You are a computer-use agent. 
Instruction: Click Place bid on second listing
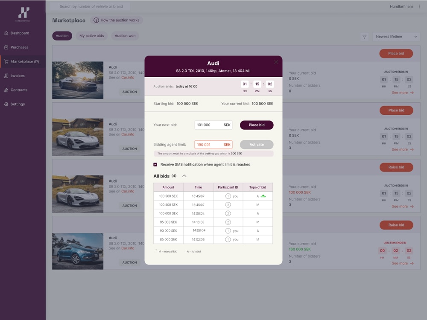396,110
